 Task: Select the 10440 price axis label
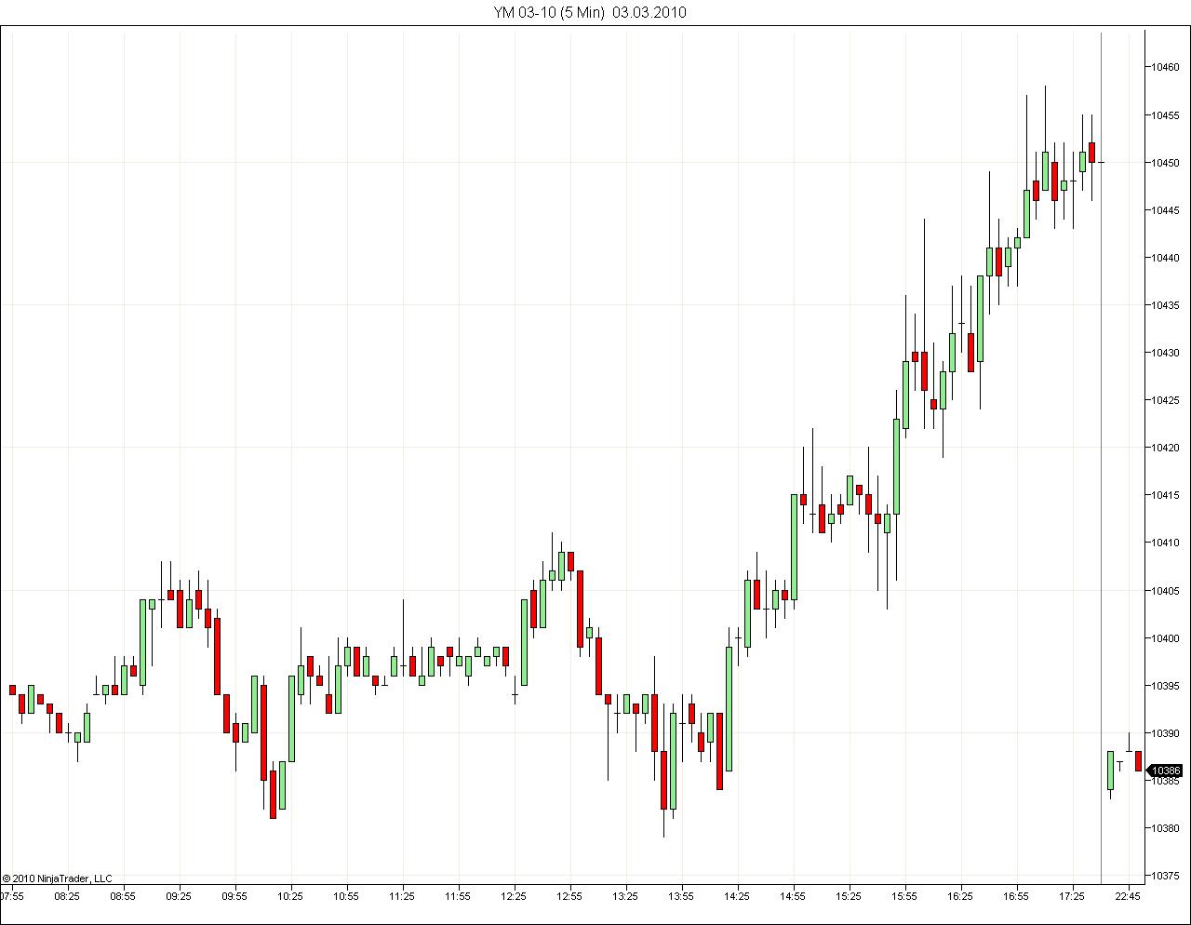1166,258
